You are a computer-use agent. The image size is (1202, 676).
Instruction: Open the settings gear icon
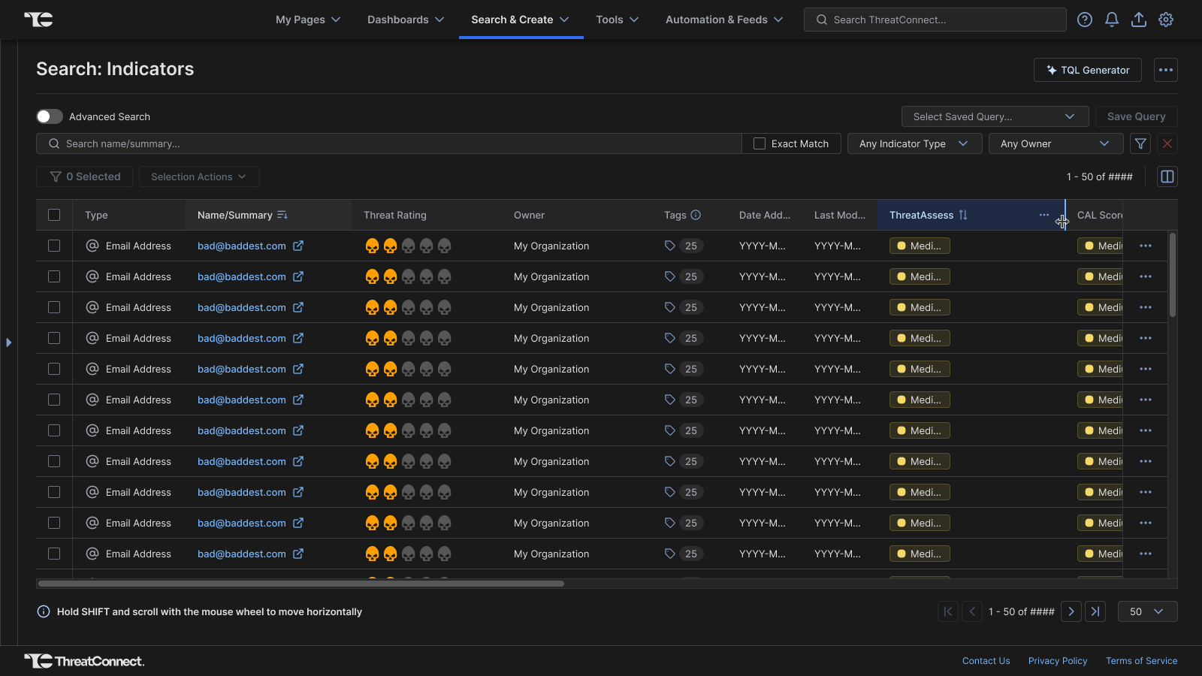coord(1165,20)
